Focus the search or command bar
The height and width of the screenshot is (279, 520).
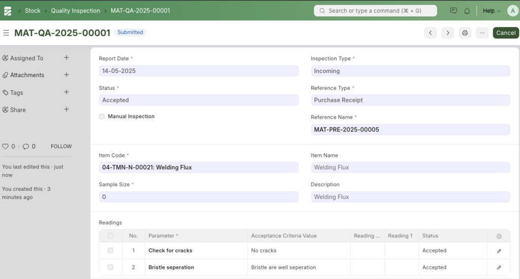pos(375,11)
